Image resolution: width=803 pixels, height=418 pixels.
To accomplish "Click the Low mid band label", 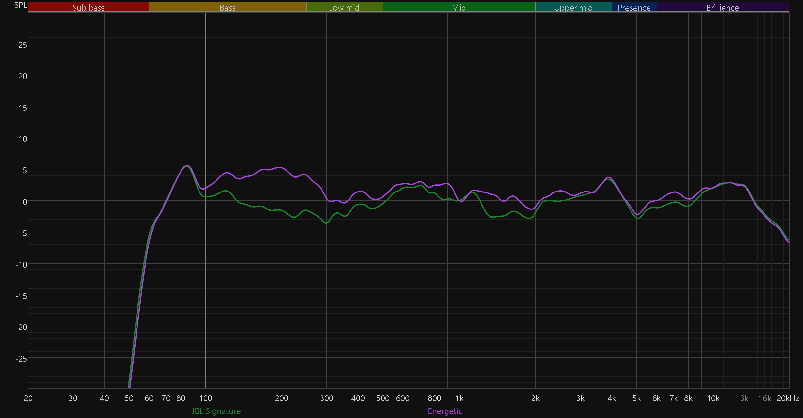I will pyautogui.click(x=344, y=7).
